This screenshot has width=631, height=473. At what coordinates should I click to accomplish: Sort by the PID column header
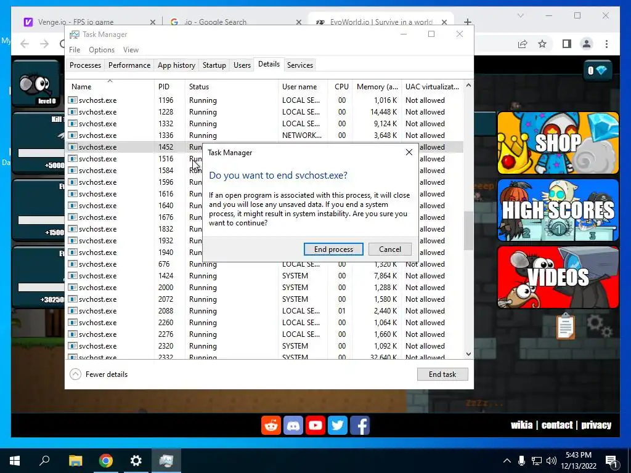coord(169,86)
